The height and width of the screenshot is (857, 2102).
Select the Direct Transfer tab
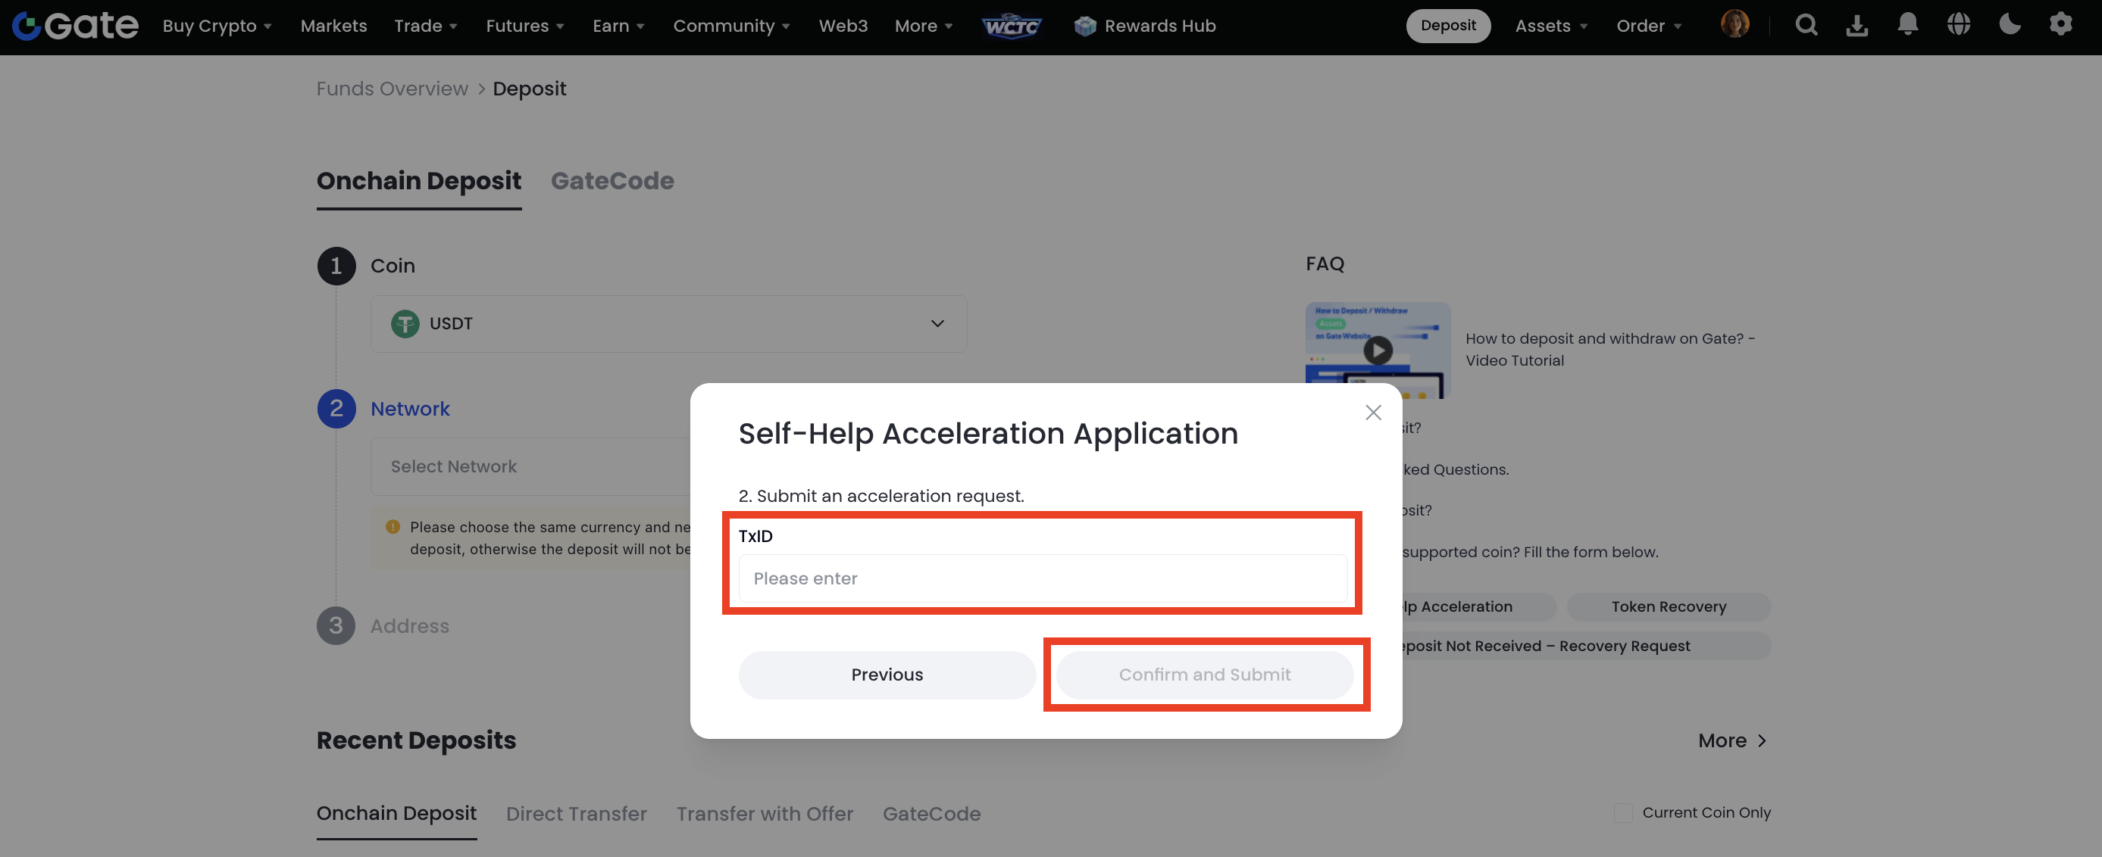576,814
